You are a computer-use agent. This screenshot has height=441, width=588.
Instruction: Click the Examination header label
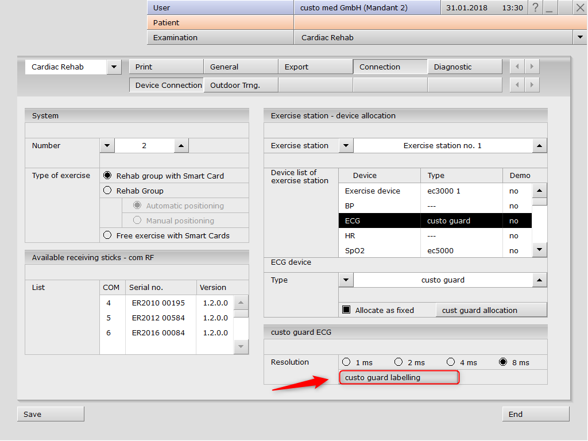(220, 37)
